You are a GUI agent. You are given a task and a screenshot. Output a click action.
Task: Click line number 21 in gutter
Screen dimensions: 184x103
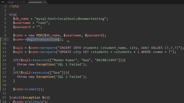[4, 89]
